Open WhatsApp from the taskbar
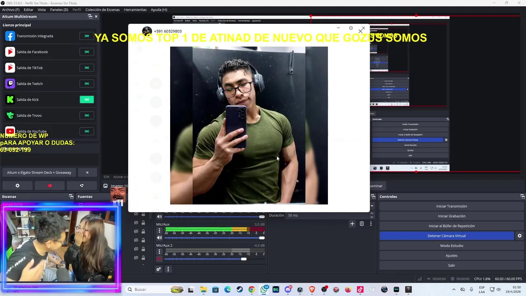Image resolution: width=526 pixels, height=296 pixels. coord(264,289)
